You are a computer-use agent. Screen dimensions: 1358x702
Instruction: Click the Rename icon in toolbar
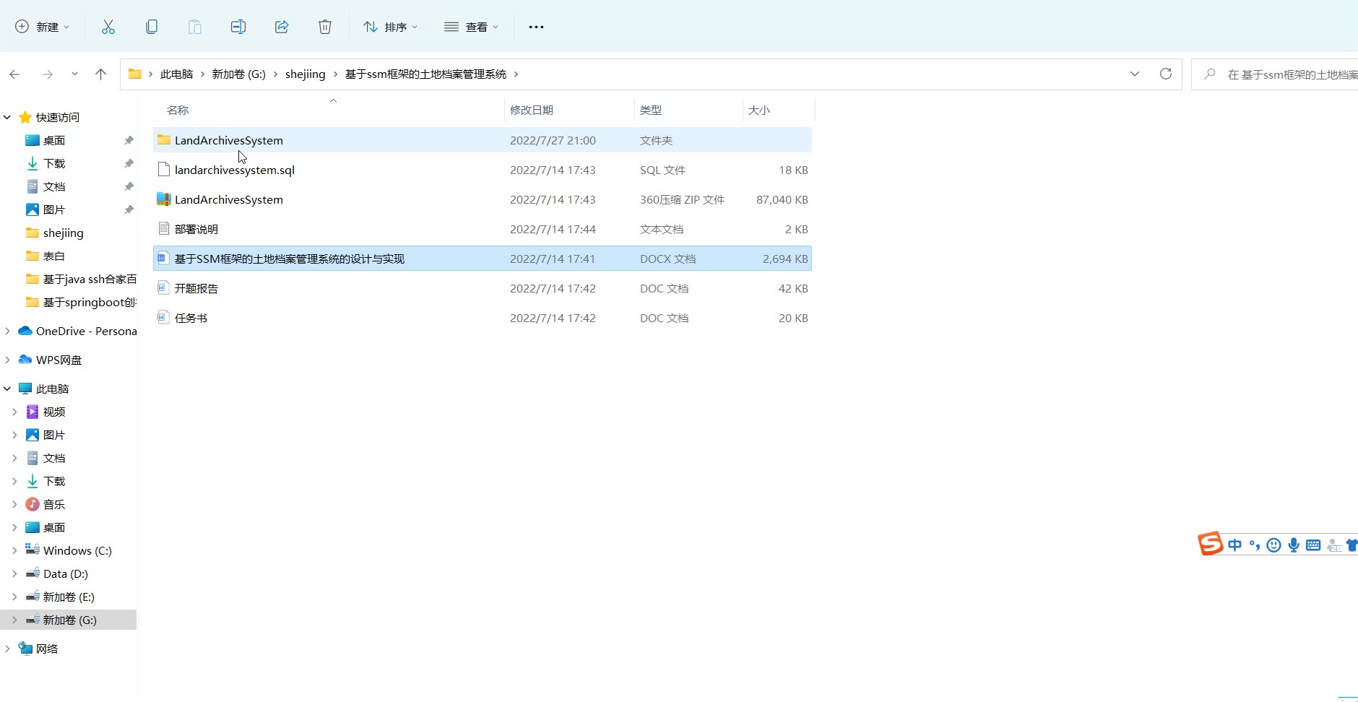(238, 27)
